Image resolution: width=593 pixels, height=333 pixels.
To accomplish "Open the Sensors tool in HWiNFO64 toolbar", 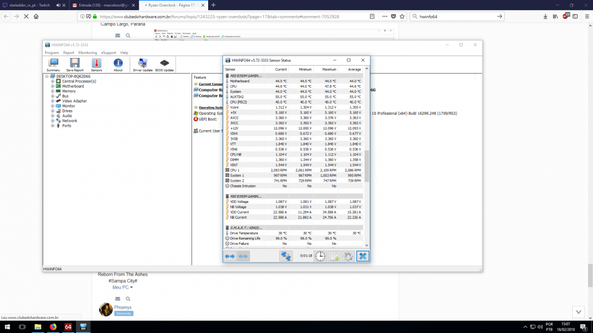I will tap(96, 64).
